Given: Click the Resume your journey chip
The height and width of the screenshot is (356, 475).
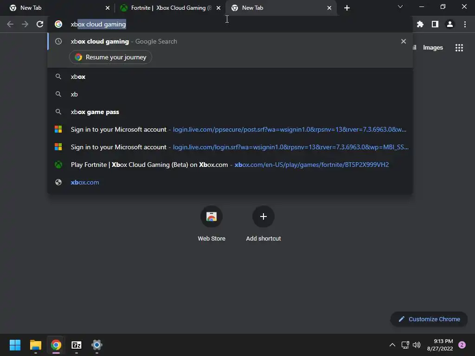Looking at the screenshot, I should tap(110, 57).
